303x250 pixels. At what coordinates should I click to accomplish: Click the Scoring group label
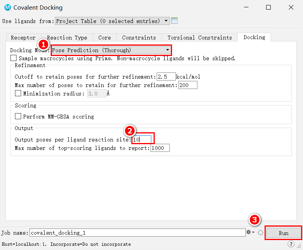25,105
